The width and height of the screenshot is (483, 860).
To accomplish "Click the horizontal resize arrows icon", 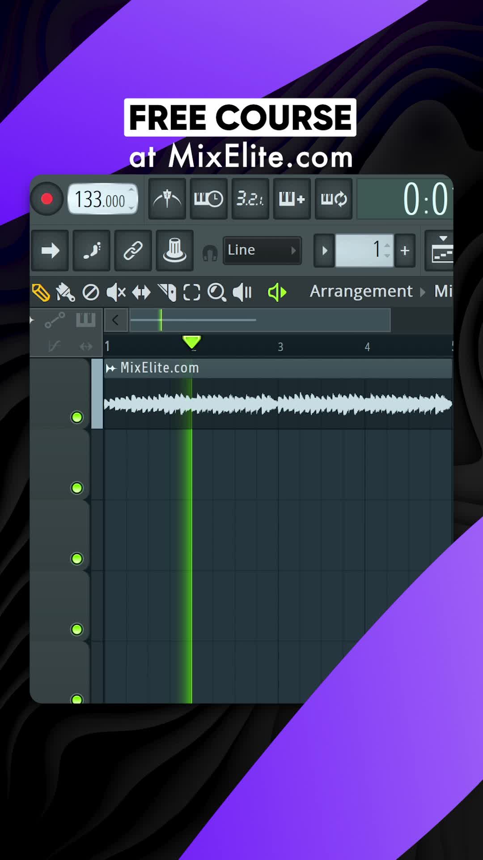I will click(x=86, y=346).
